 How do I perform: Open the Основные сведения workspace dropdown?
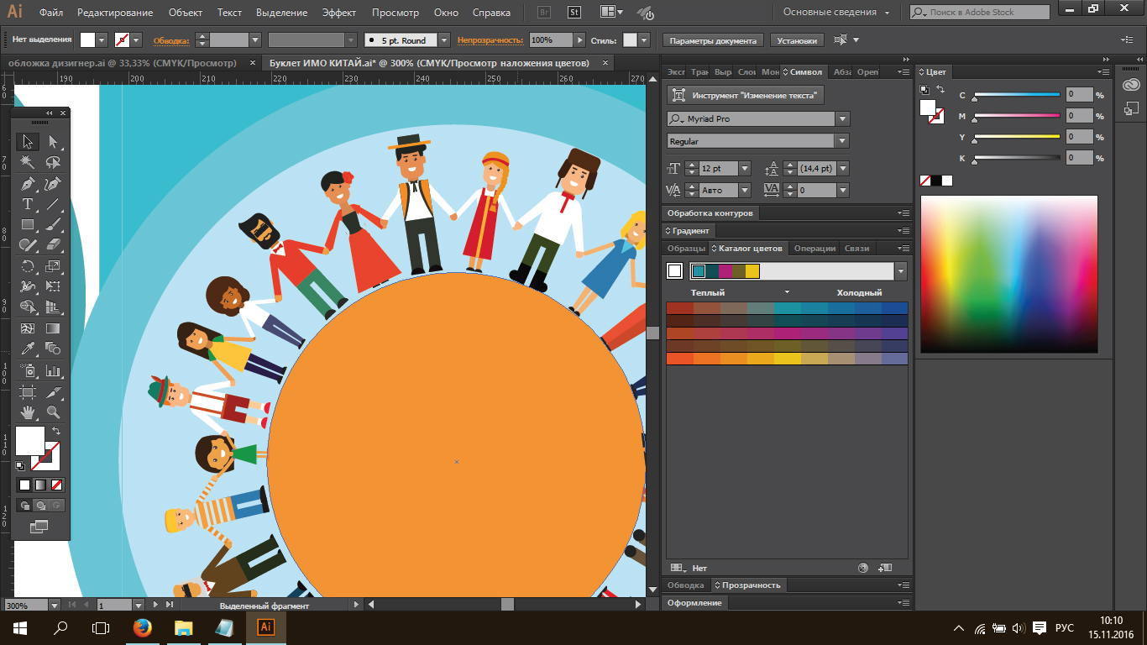tap(837, 13)
